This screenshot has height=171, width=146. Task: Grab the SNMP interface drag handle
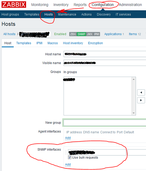[66, 152]
